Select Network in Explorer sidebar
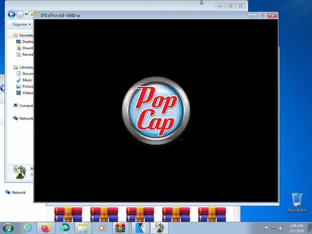This screenshot has width=312, height=234. click(23, 119)
